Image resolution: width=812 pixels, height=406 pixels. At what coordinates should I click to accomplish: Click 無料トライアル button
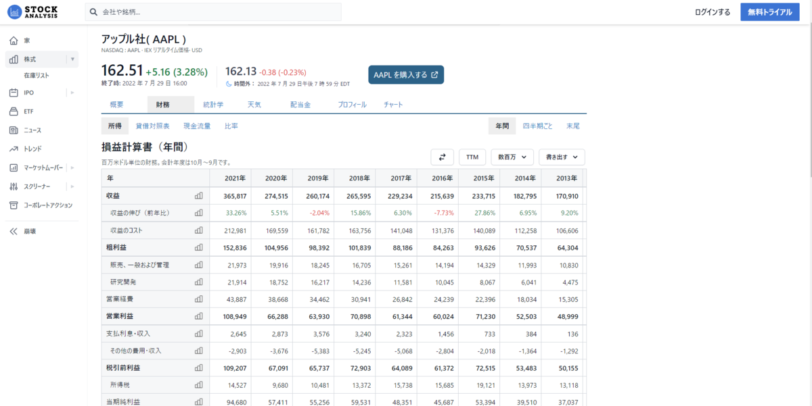pyautogui.click(x=770, y=12)
